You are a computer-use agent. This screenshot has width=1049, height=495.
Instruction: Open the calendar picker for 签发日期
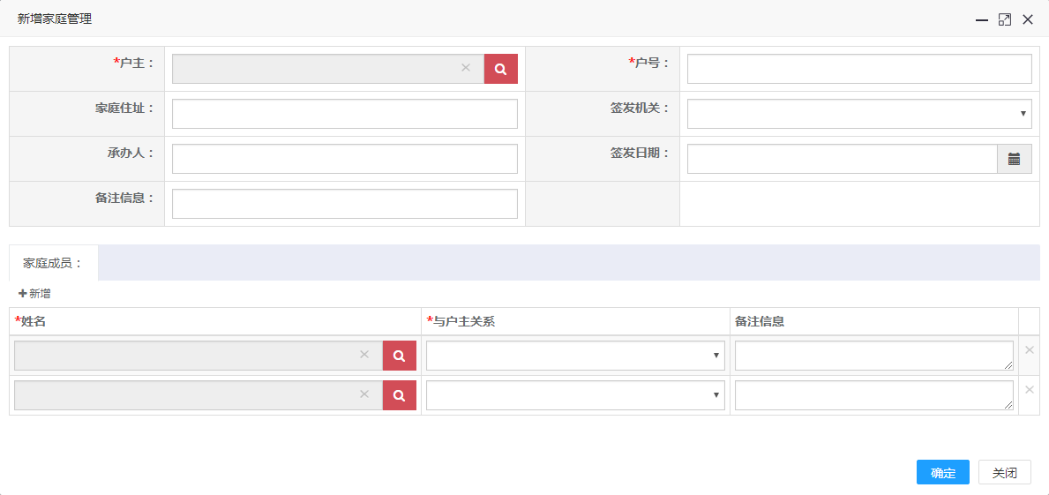(1014, 159)
